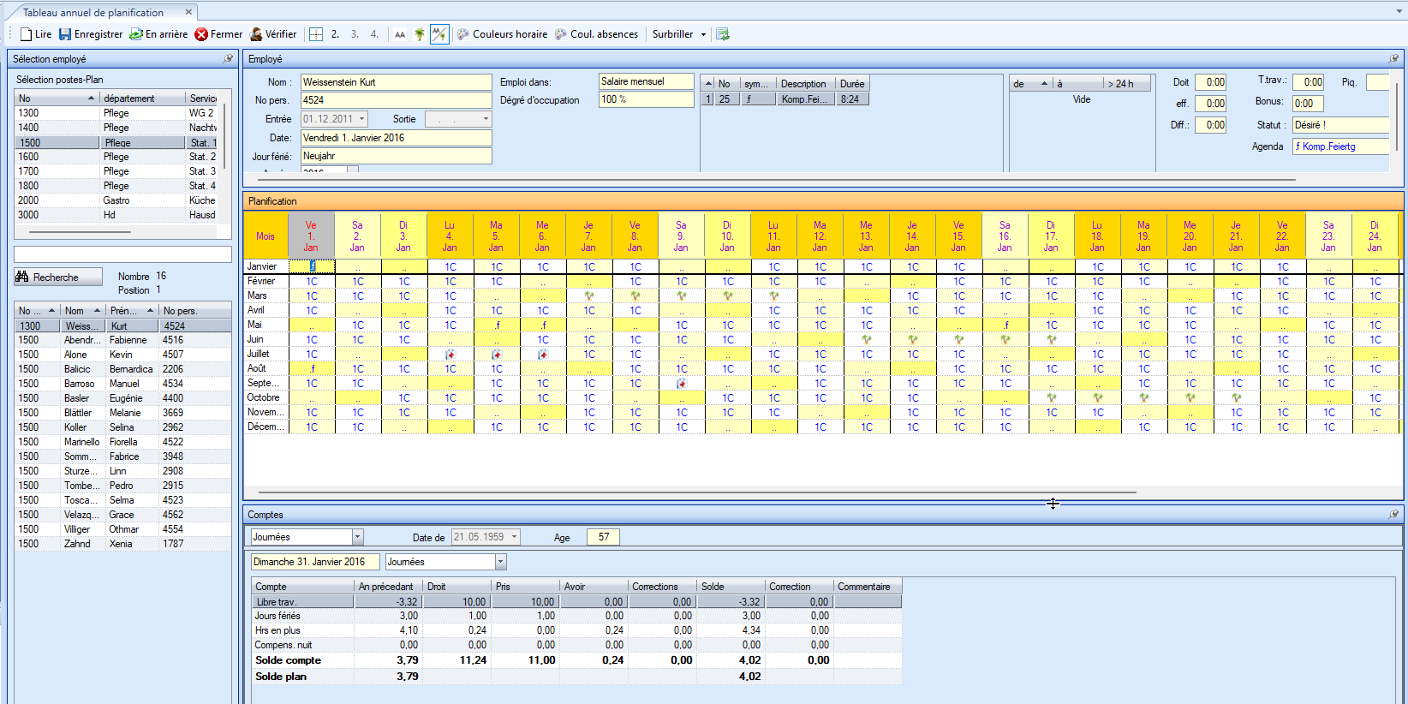Click the En arrière undo icon

[136, 34]
